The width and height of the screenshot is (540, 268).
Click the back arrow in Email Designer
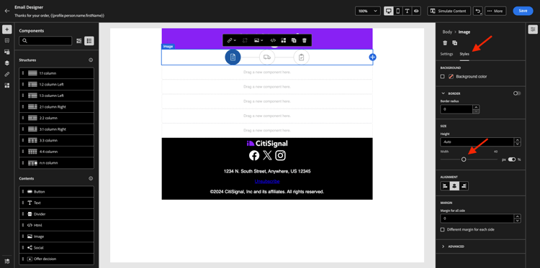pos(7,11)
